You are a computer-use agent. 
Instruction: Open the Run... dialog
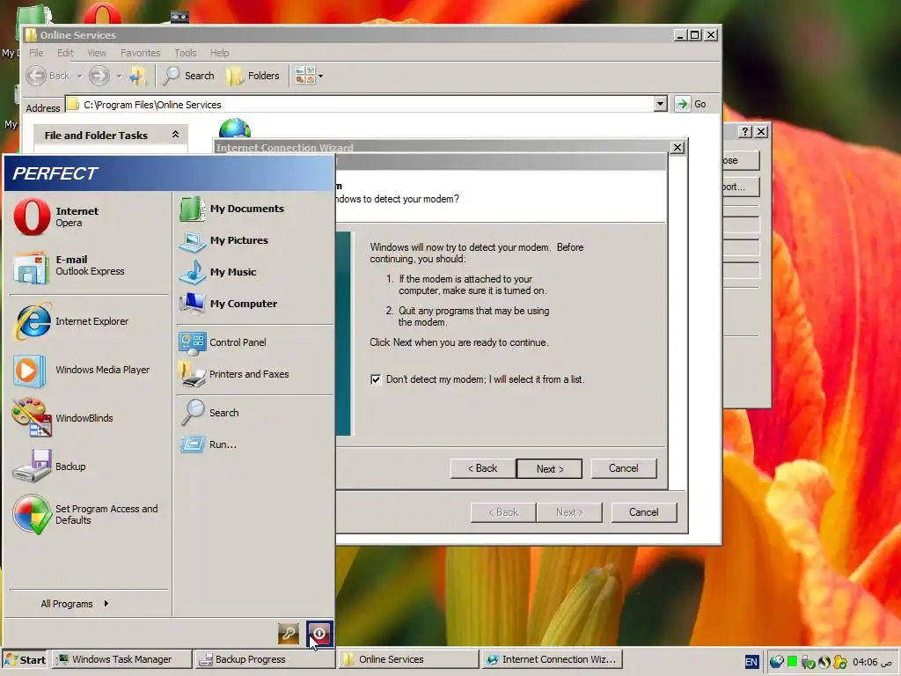(x=209, y=445)
